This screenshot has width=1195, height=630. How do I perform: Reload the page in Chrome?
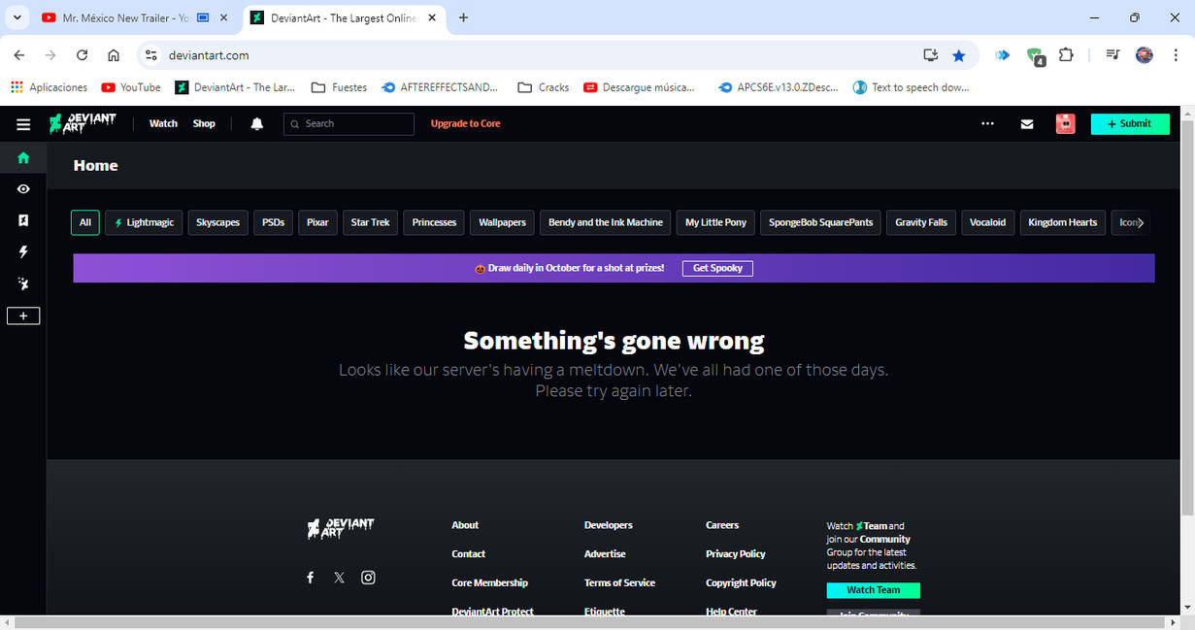click(83, 55)
